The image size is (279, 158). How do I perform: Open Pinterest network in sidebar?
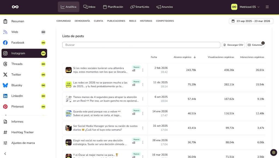coord(17,106)
